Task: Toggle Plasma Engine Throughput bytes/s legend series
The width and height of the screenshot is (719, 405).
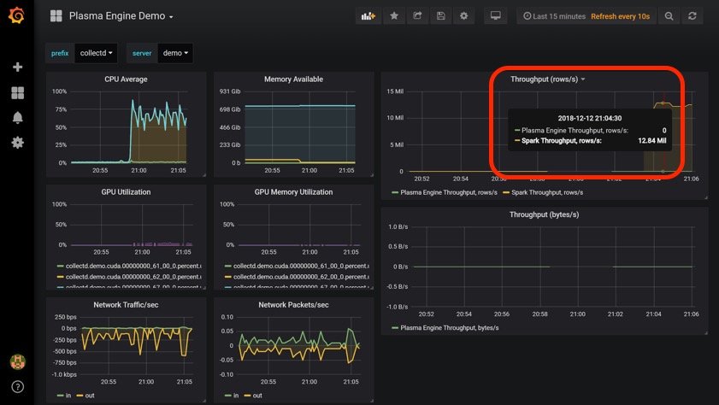Action: coord(448,327)
